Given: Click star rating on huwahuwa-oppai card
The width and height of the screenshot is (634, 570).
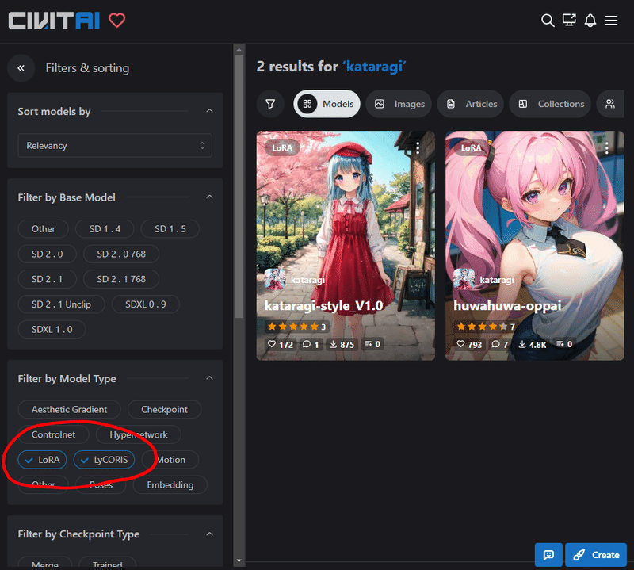Looking at the screenshot, I should [x=485, y=327].
